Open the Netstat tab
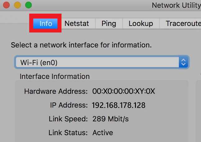 (x=77, y=24)
